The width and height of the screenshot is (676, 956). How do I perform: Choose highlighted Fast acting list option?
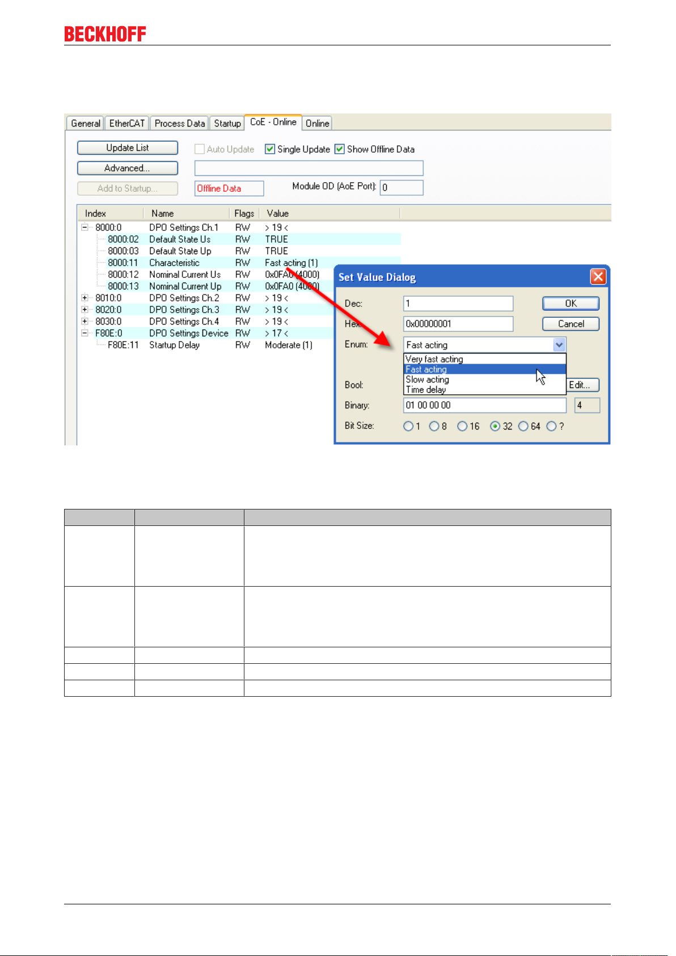click(485, 369)
